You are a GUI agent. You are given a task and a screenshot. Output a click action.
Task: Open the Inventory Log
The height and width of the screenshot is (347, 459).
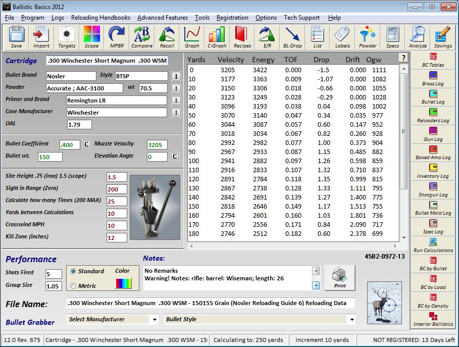(x=433, y=172)
